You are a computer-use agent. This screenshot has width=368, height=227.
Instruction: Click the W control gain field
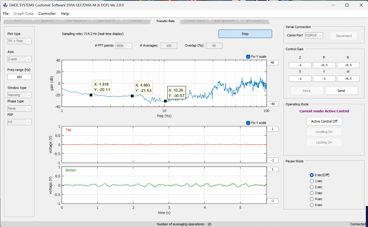click(348, 79)
